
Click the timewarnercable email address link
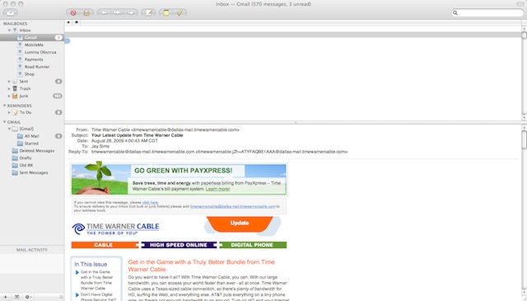coord(233,206)
